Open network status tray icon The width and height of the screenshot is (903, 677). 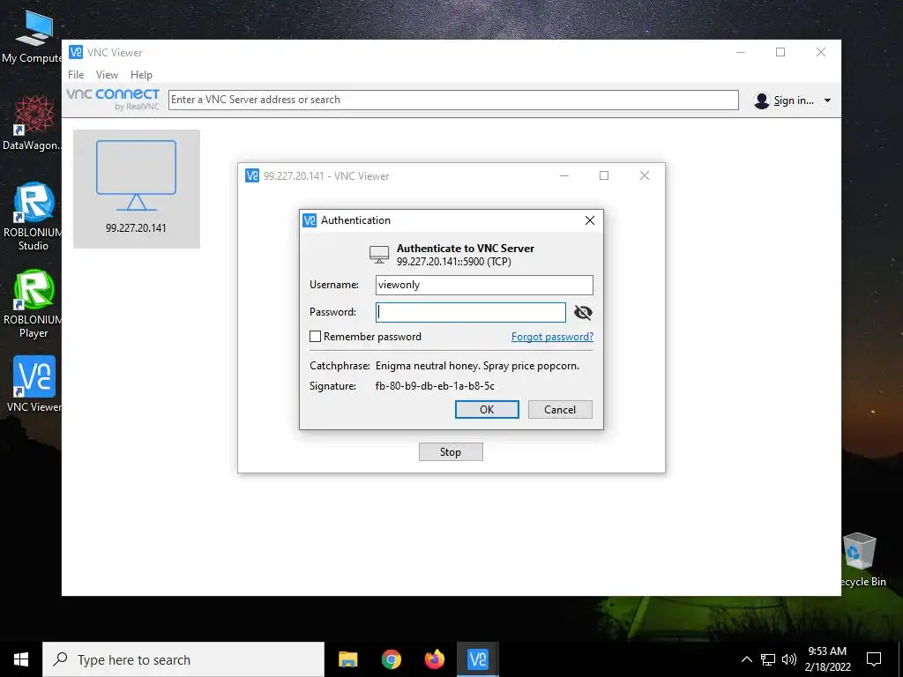[768, 659]
